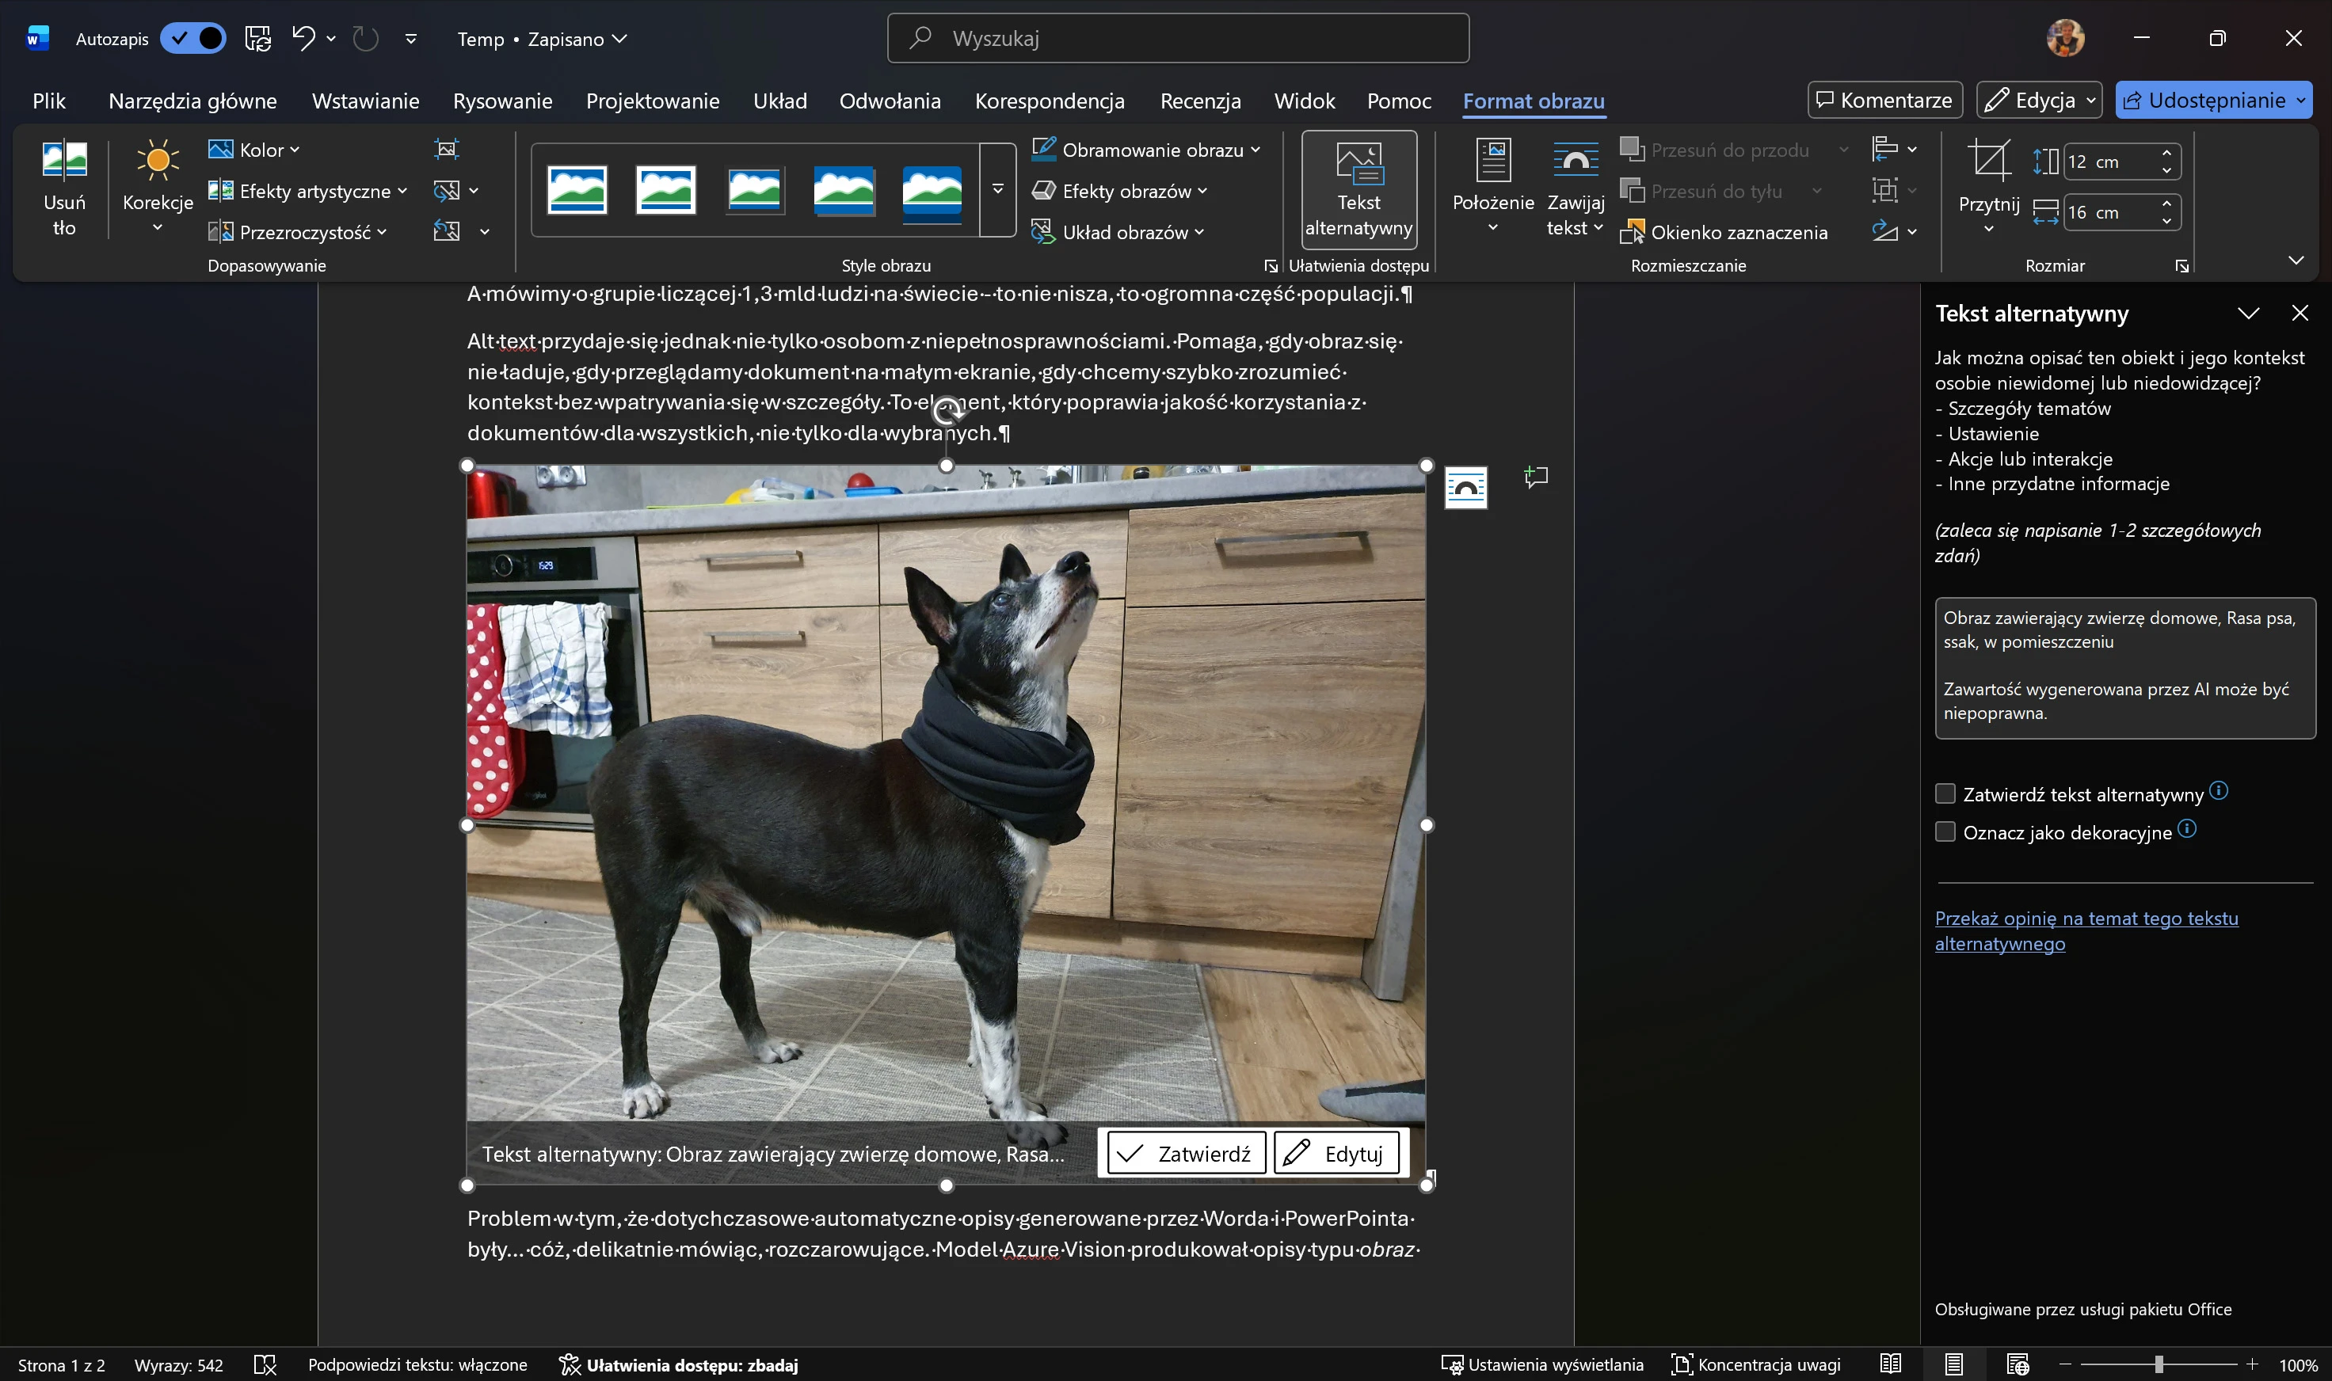Open the Zawijaj tekst dropdown
This screenshot has width=2332, height=1381.
[x=1576, y=190]
